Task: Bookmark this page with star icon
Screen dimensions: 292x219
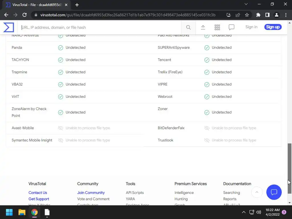Action: click(247, 15)
